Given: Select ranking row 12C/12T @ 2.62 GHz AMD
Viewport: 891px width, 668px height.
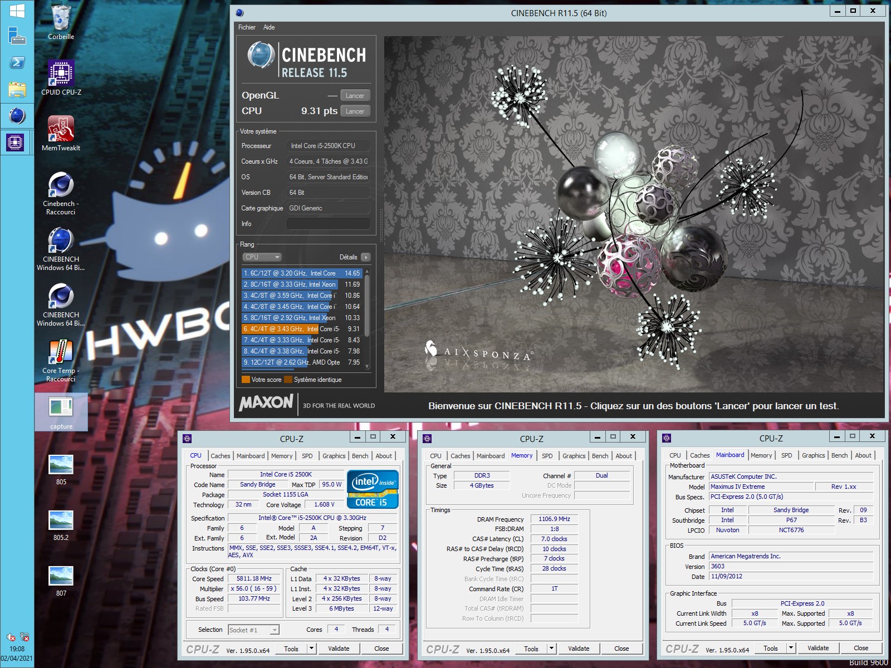Looking at the screenshot, I should (302, 362).
